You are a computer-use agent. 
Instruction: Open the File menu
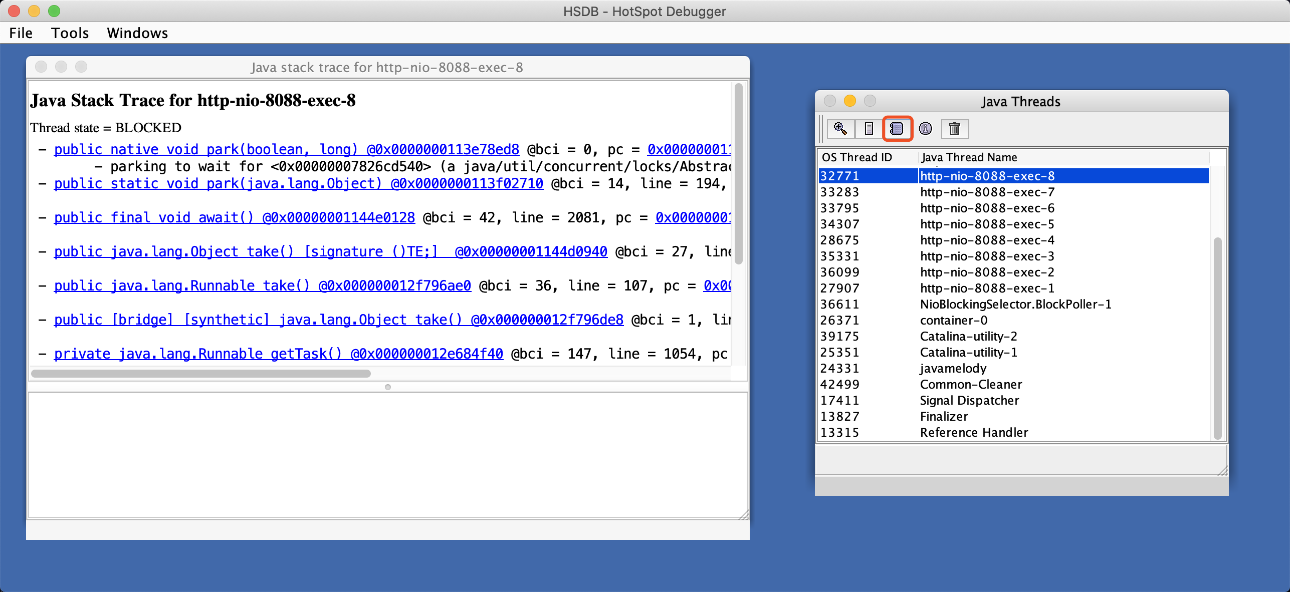pyautogui.click(x=21, y=33)
